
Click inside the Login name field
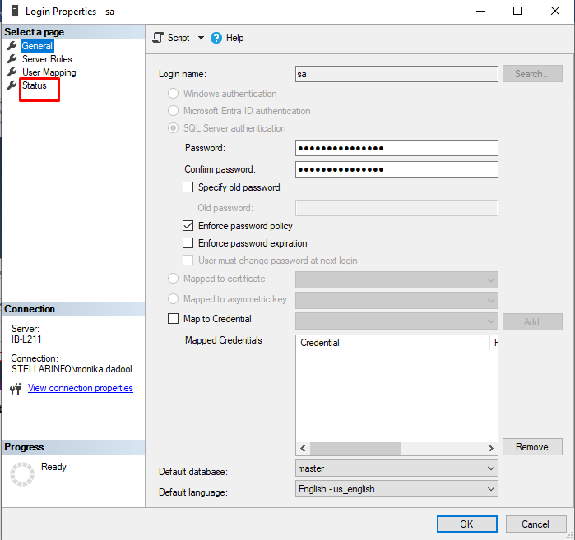click(x=396, y=74)
